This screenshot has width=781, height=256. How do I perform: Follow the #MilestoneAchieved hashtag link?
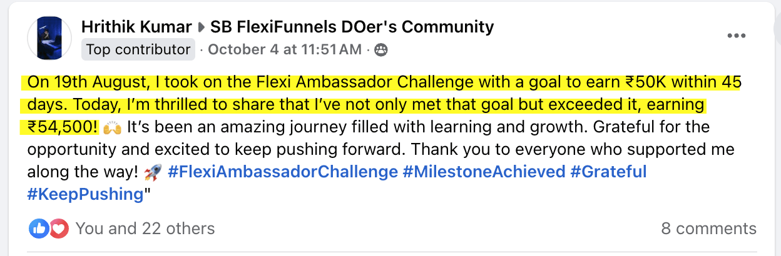pyautogui.click(x=484, y=171)
